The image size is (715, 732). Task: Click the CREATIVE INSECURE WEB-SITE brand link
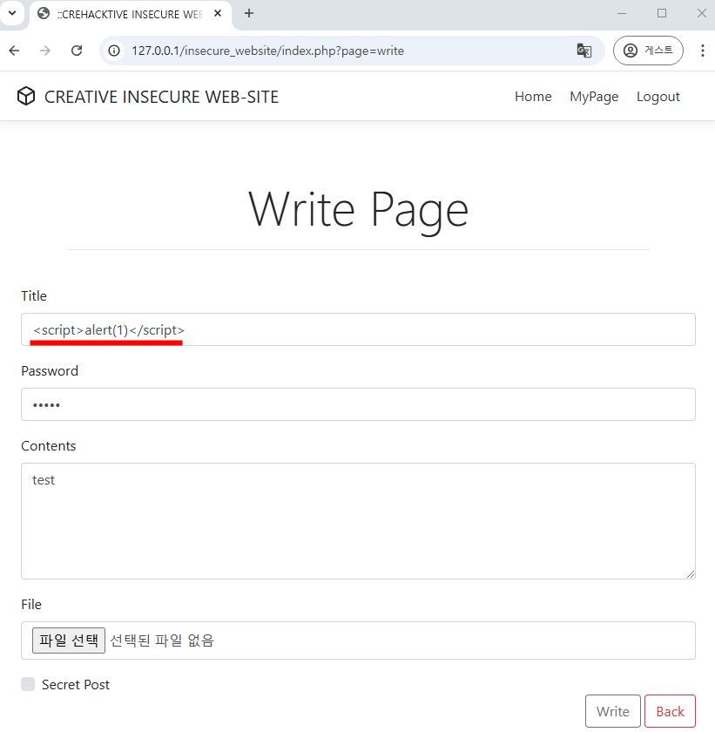161,97
